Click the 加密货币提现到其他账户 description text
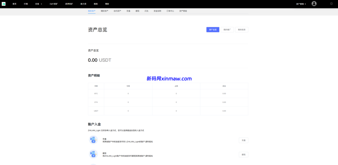 pos(128,156)
